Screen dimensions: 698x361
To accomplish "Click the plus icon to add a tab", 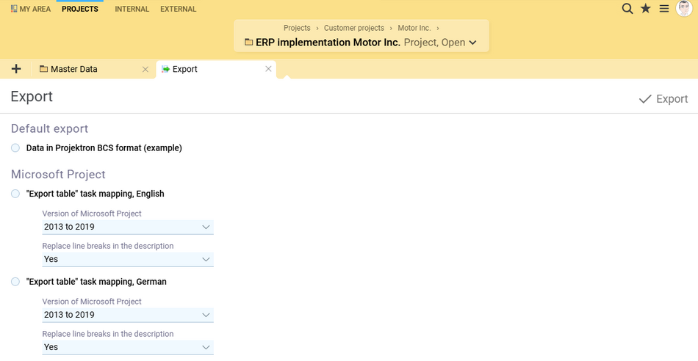I will coord(16,69).
